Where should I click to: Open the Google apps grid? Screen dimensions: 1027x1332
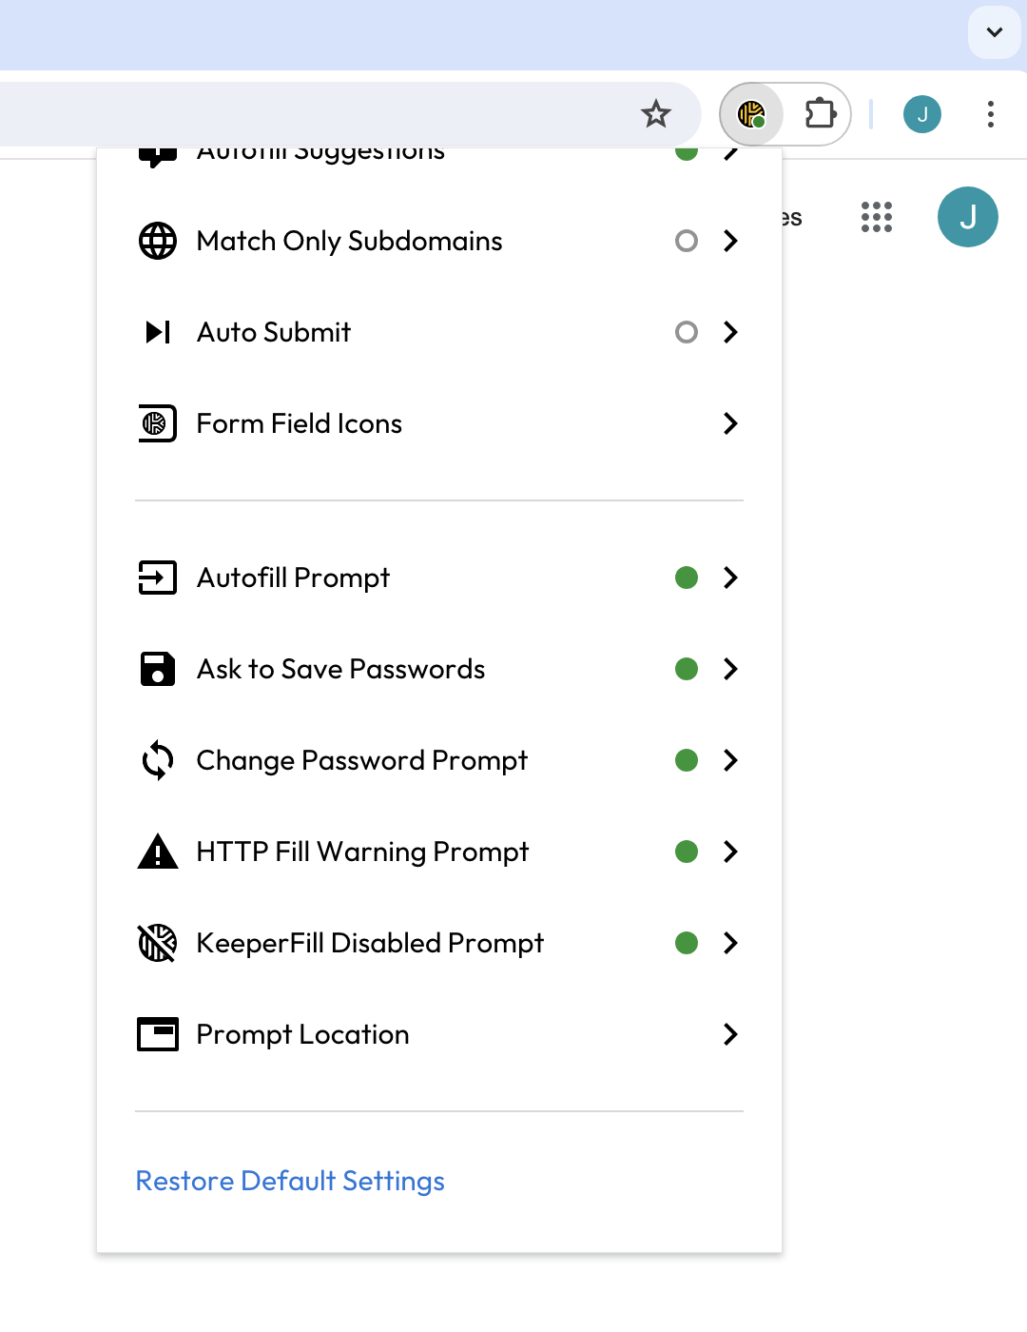pos(877,217)
